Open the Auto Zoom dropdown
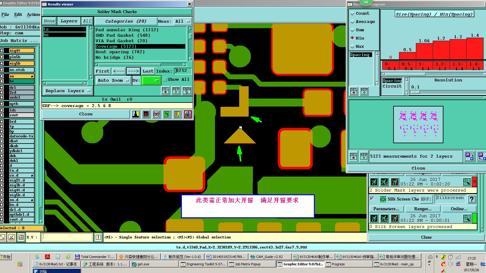The image size is (486, 273). (113, 80)
